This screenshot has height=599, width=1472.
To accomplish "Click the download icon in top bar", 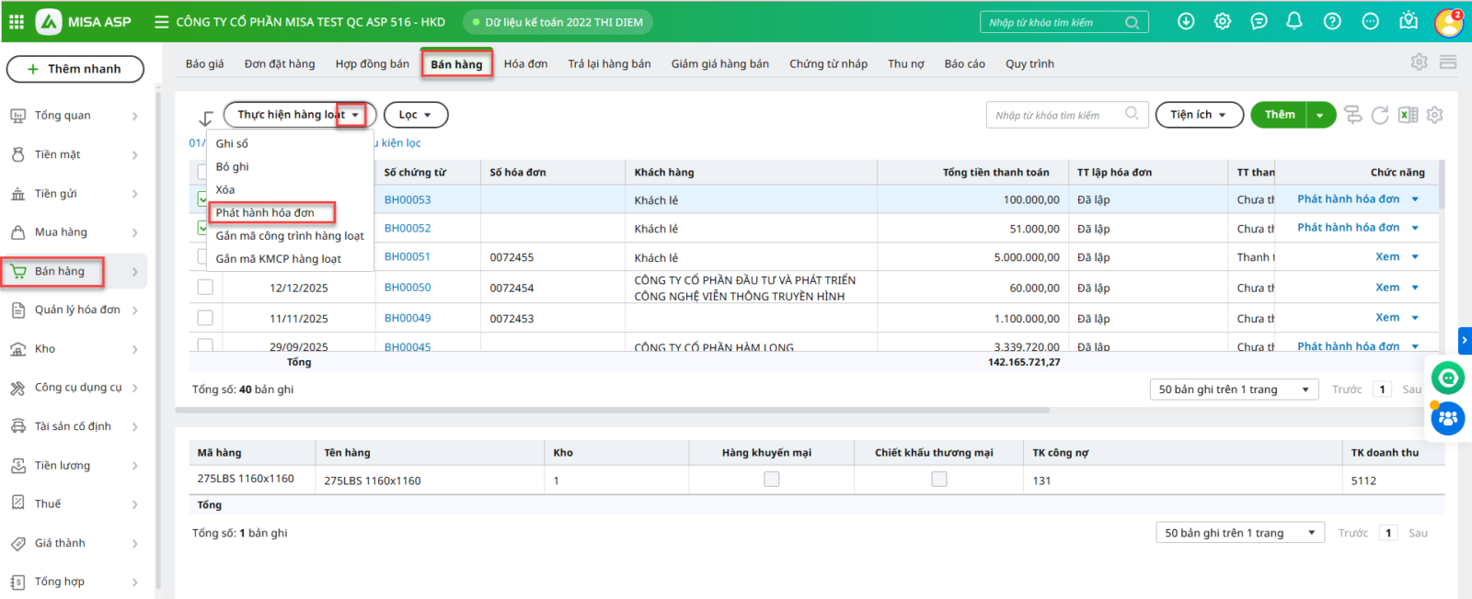I will click(x=1186, y=21).
